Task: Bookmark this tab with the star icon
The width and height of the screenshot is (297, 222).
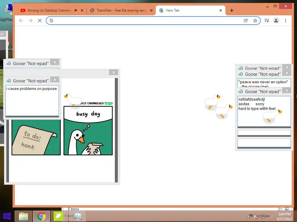Action: (255, 21)
